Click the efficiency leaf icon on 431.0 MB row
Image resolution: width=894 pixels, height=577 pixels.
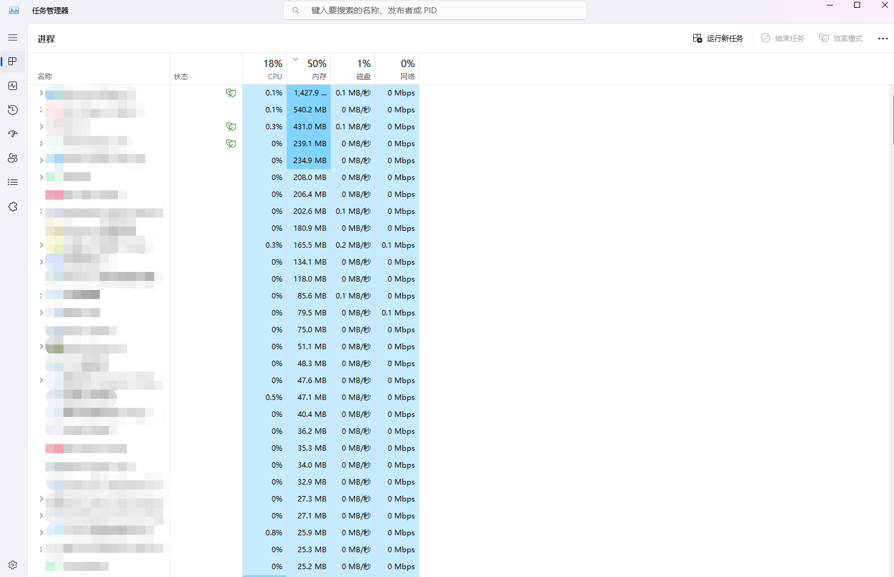click(231, 127)
